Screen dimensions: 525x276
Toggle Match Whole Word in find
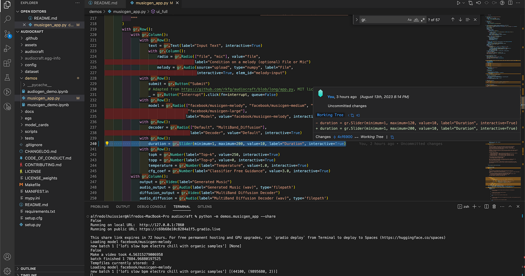coord(416,20)
